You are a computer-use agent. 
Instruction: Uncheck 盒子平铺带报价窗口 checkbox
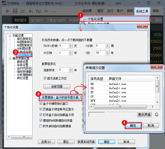coord(41,104)
